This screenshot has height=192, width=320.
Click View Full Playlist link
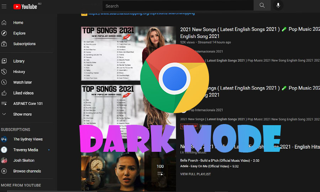pos(195,174)
